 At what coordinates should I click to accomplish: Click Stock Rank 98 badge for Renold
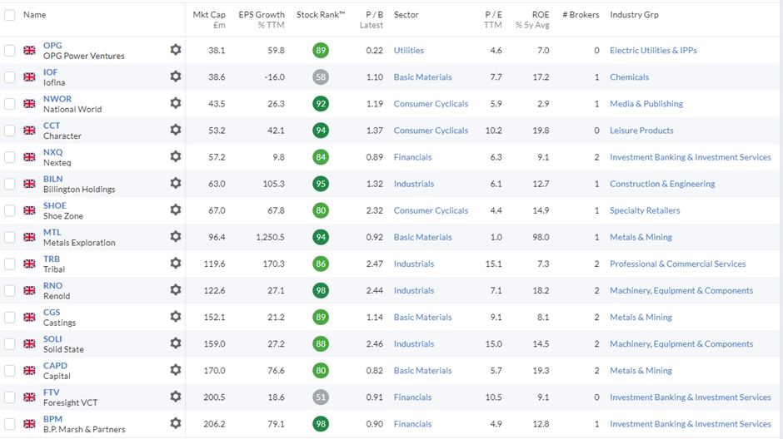(321, 290)
